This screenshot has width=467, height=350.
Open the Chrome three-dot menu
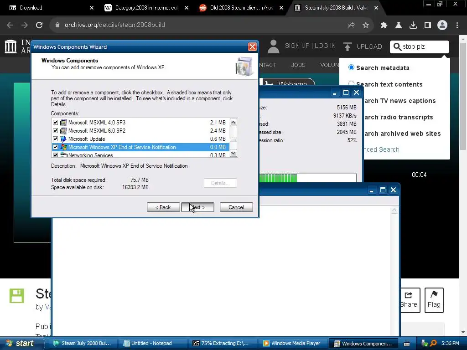[457, 26]
